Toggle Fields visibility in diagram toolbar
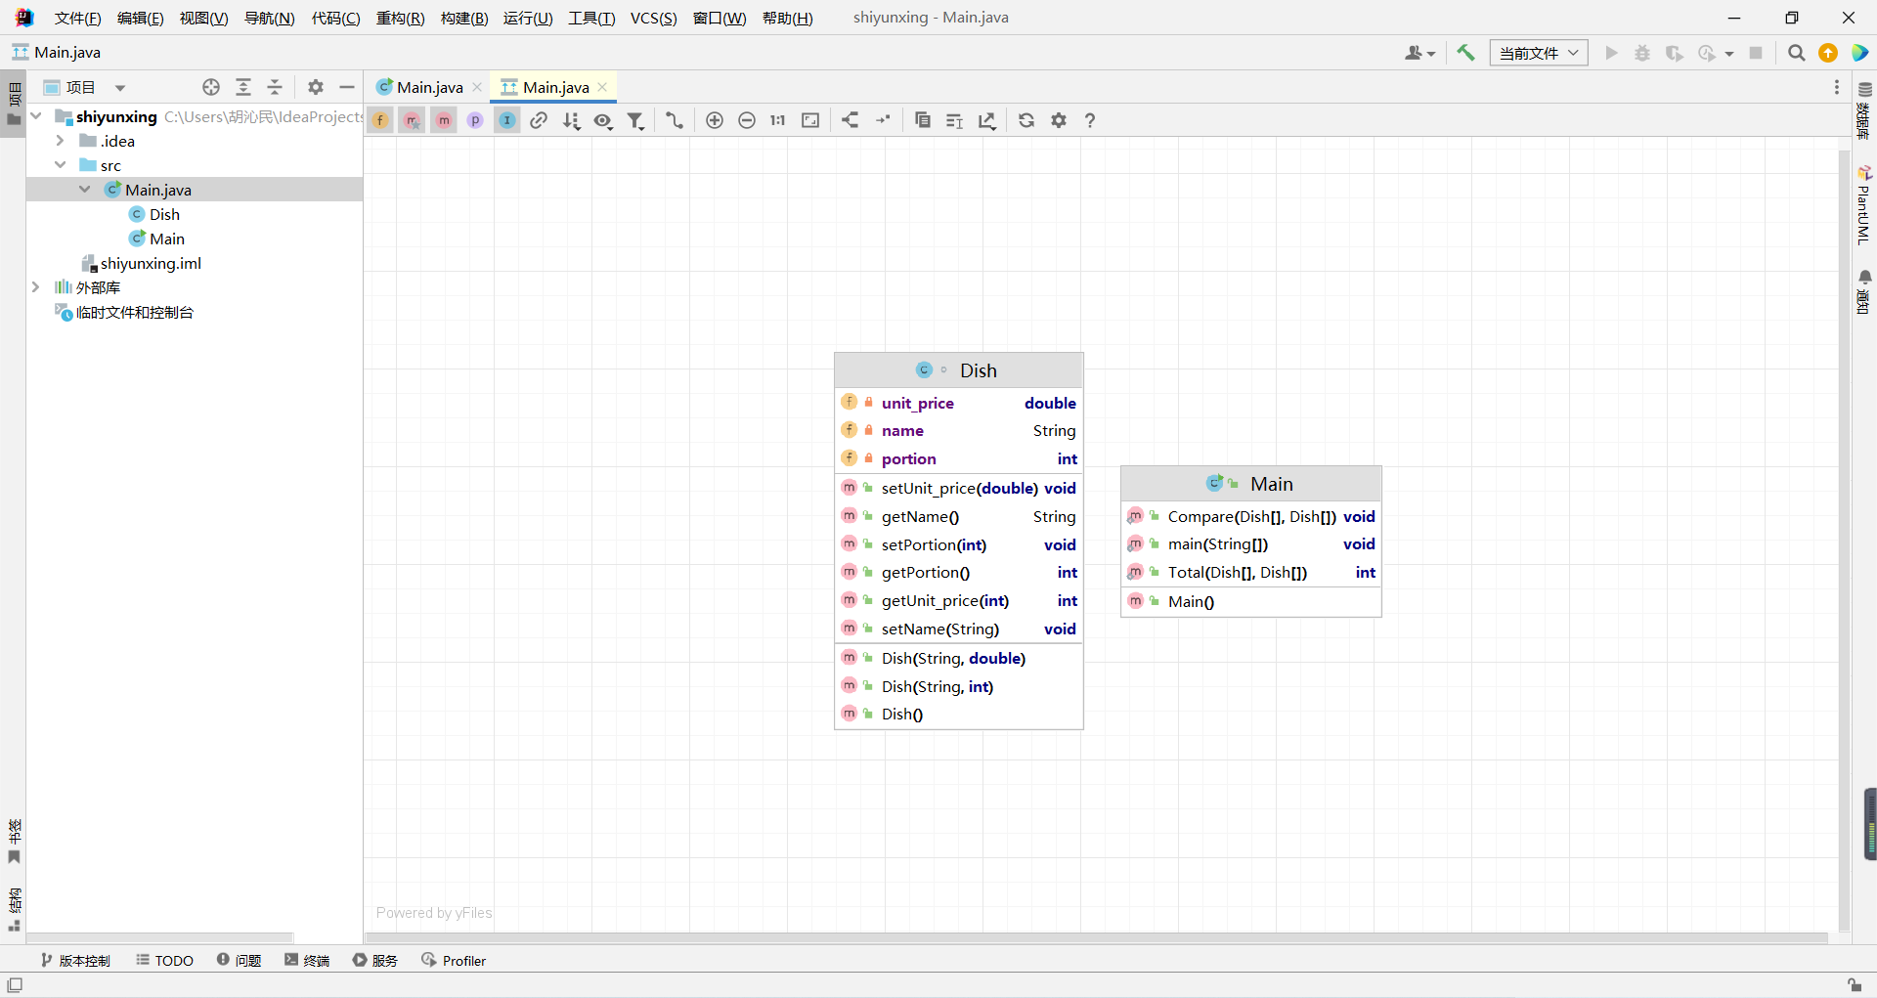The image size is (1877, 998). (x=380, y=120)
